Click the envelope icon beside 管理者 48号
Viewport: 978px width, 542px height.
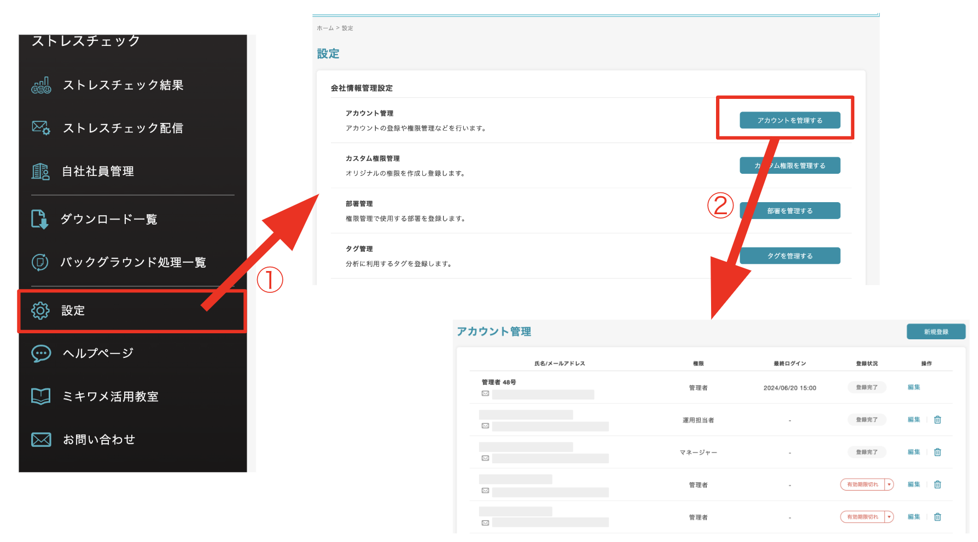486,393
